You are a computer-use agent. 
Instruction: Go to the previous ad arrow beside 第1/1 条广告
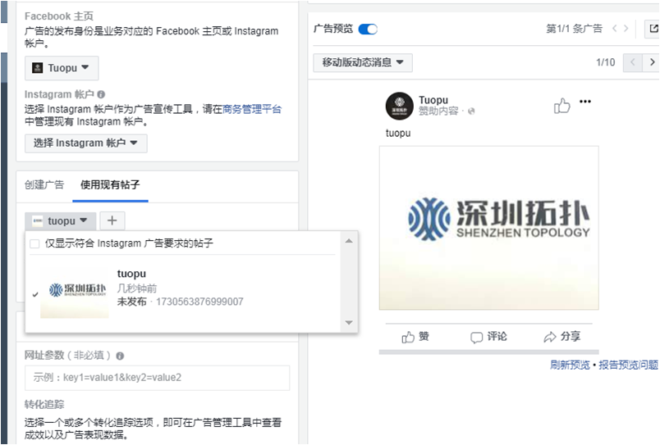click(x=615, y=29)
